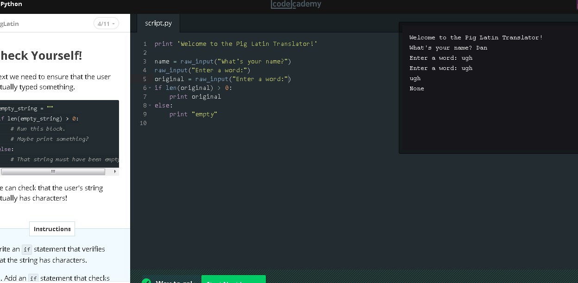
Task: Click the green Start Next Lesson button
Action: point(233,279)
